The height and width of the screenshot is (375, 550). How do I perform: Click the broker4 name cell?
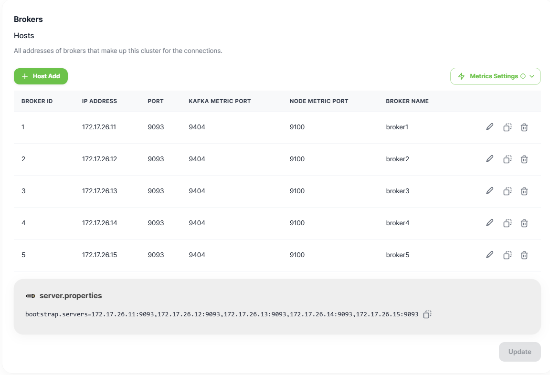[397, 222]
